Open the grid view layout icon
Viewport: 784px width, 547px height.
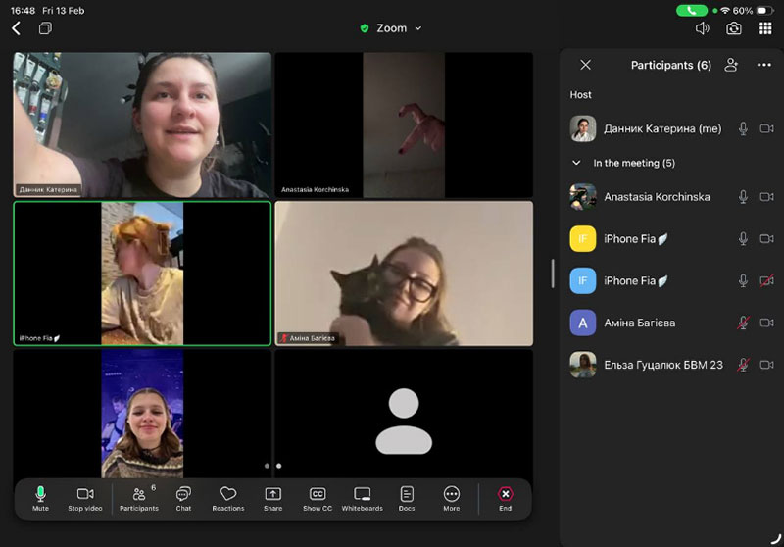765,28
